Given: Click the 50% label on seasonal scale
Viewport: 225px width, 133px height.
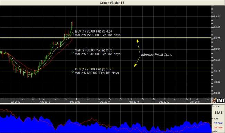Looking at the screenshot, I should point(216,119).
